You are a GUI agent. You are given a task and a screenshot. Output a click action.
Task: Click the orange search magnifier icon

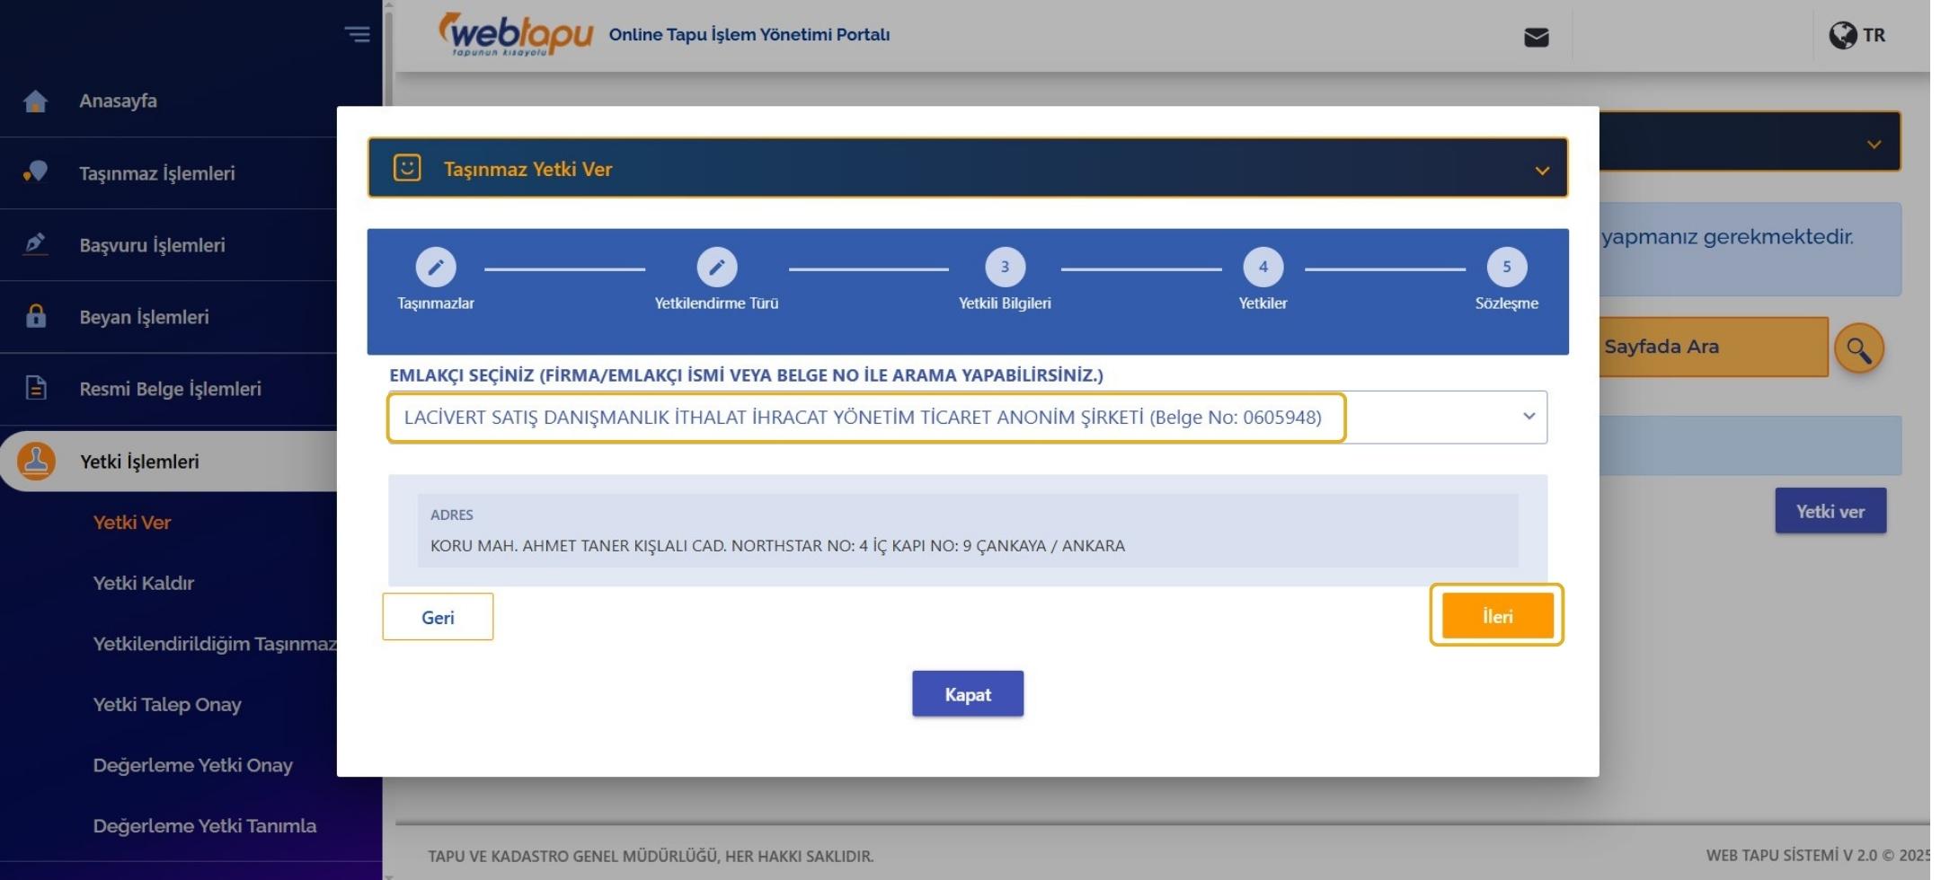(x=1858, y=348)
